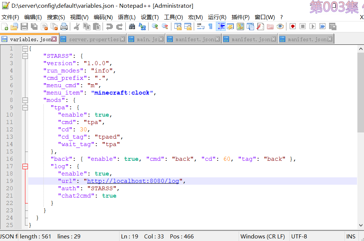Save the current file with the floppy icon
This screenshot has height=241, width=364.
coord(24,27)
